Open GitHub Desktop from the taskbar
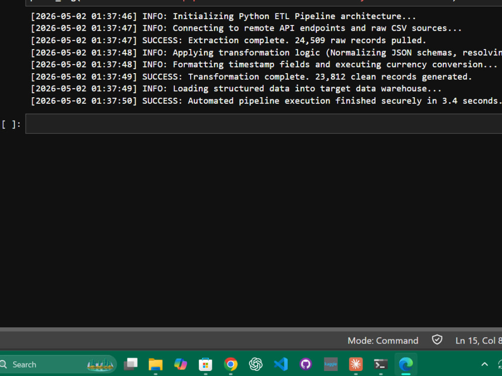This screenshot has height=376, width=502. point(306,364)
